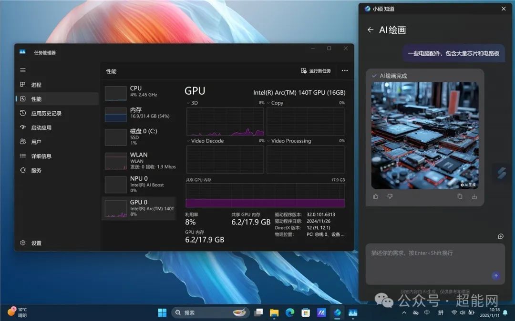Click the 拼 IME mode indicator
This screenshot has width=515, height=321.
pos(441,312)
